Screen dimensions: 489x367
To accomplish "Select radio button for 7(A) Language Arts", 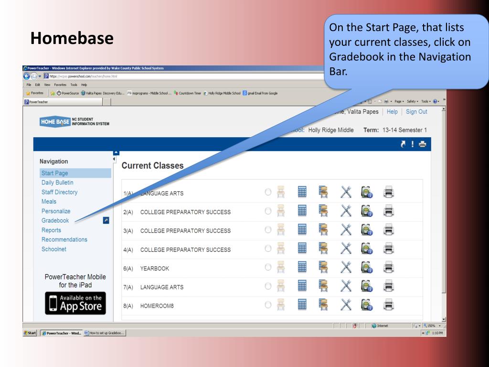I will [x=268, y=286].
